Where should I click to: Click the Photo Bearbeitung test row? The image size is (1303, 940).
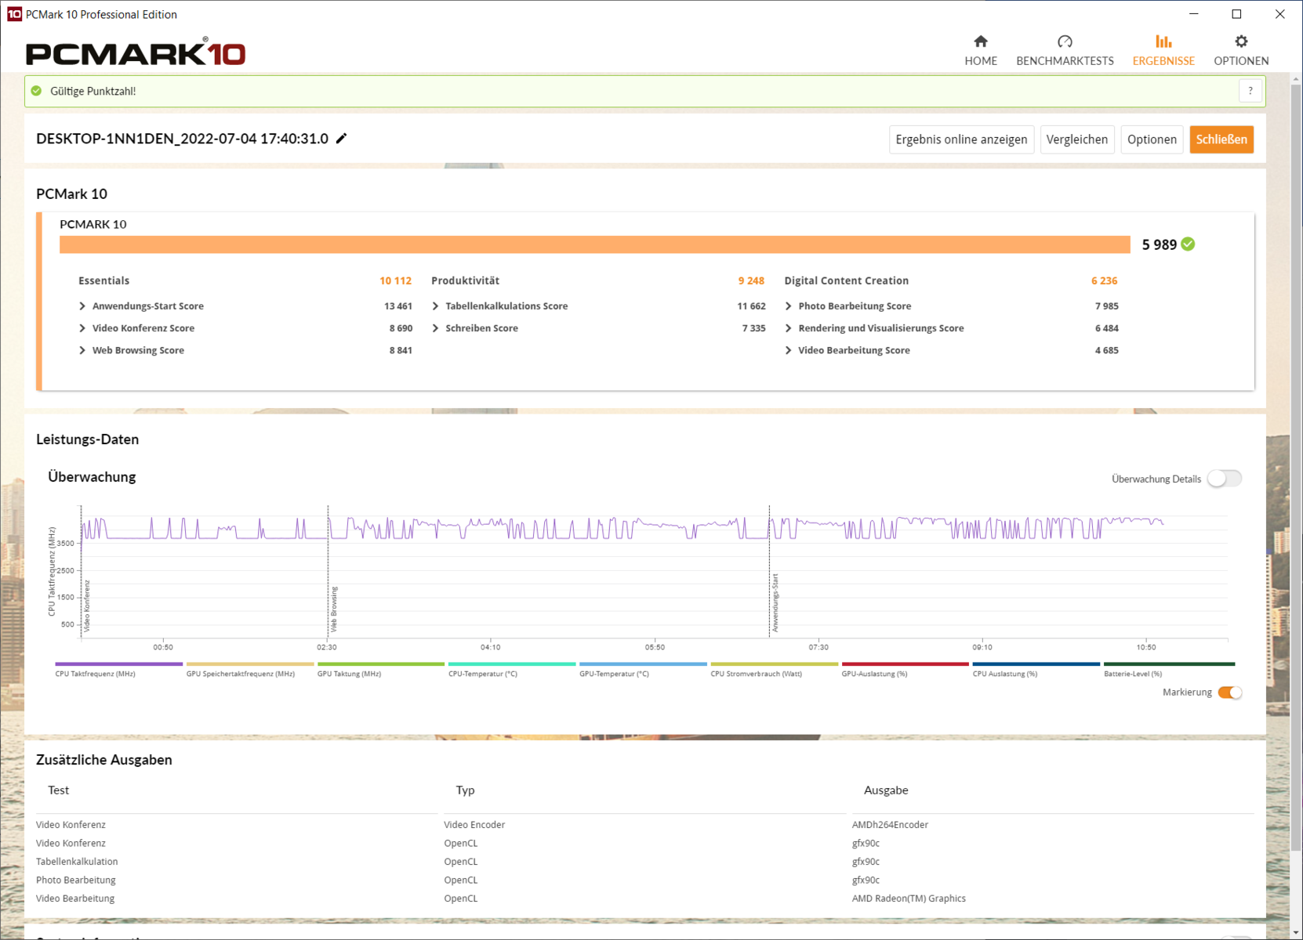75,880
